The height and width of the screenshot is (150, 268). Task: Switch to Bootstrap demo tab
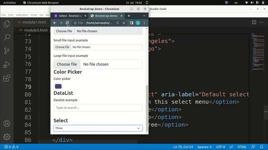click(106, 16)
